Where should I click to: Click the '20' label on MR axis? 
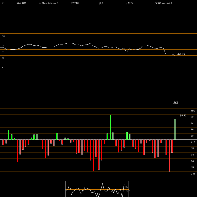192,136
